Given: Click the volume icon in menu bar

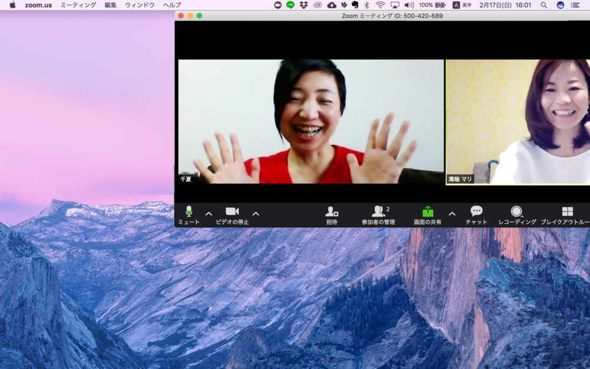Looking at the screenshot, I should coord(409,5).
